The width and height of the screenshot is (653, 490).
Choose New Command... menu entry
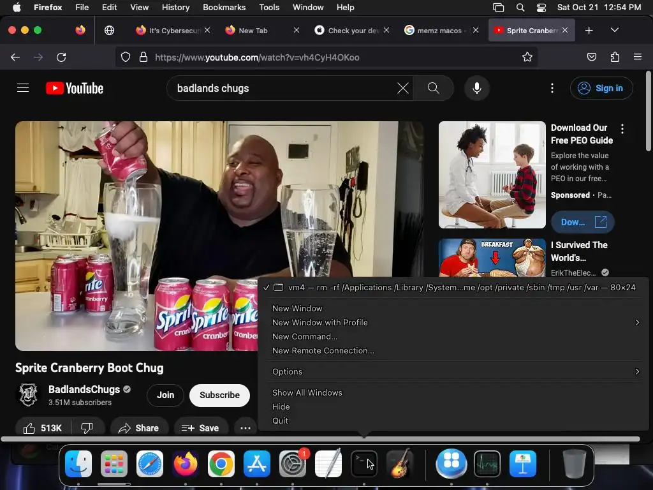click(x=453, y=337)
